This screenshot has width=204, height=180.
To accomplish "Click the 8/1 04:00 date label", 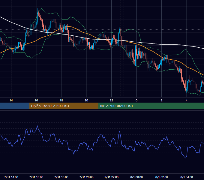I will click(x=187, y=177).
